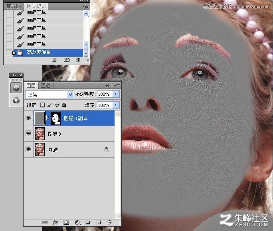
Task: Select the 背景 layer name
Action: 53,150
